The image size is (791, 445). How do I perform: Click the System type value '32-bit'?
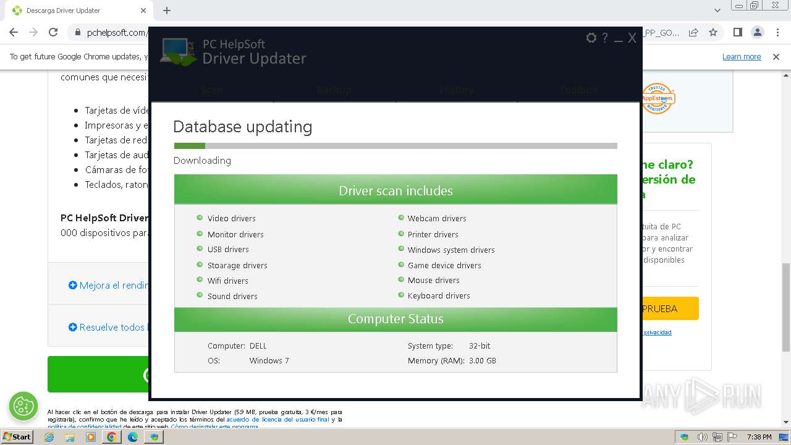(x=480, y=346)
